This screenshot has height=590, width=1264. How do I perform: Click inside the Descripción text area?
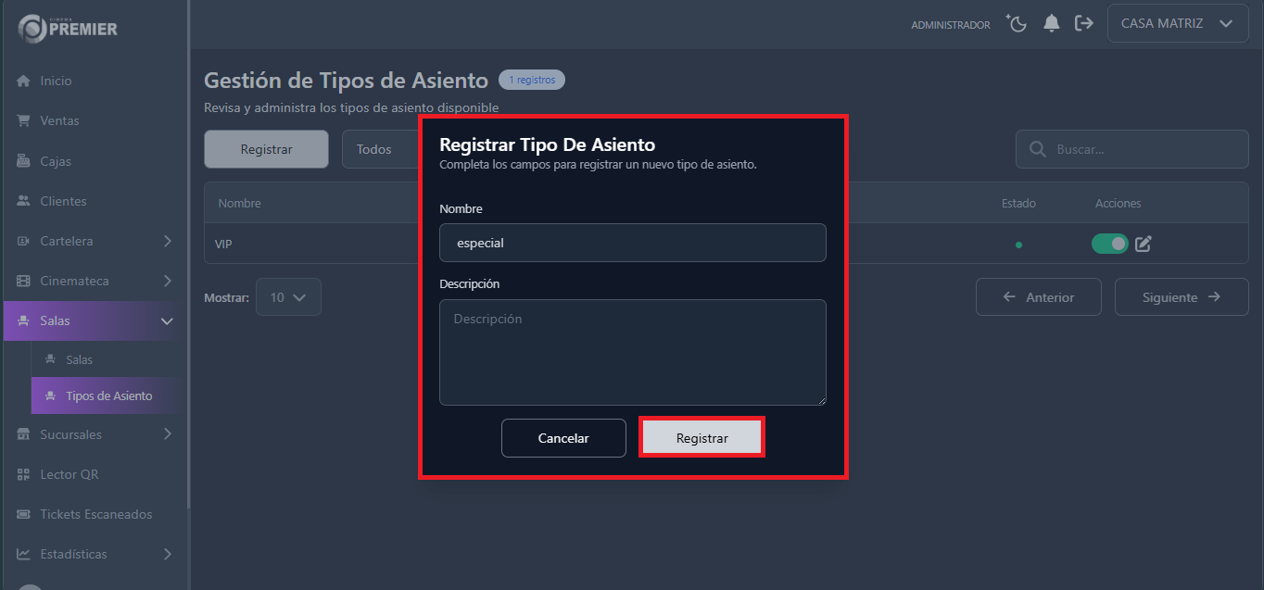[x=633, y=352]
